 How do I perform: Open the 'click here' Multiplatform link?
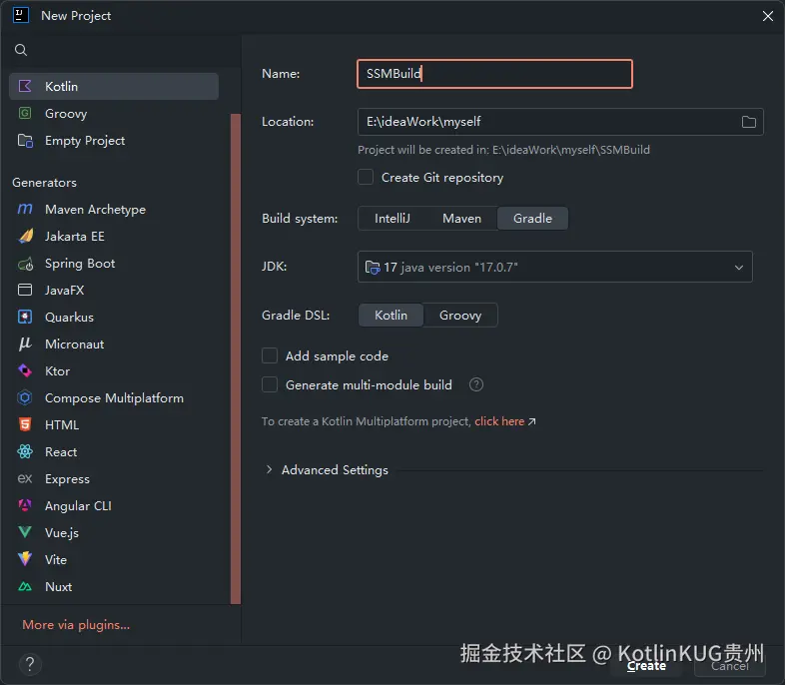pos(499,421)
